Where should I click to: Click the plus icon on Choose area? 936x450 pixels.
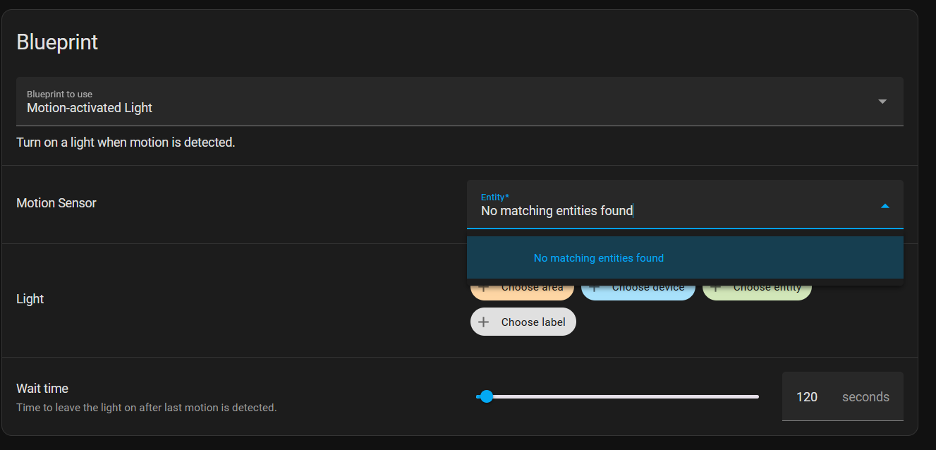pyautogui.click(x=484, y=288)
